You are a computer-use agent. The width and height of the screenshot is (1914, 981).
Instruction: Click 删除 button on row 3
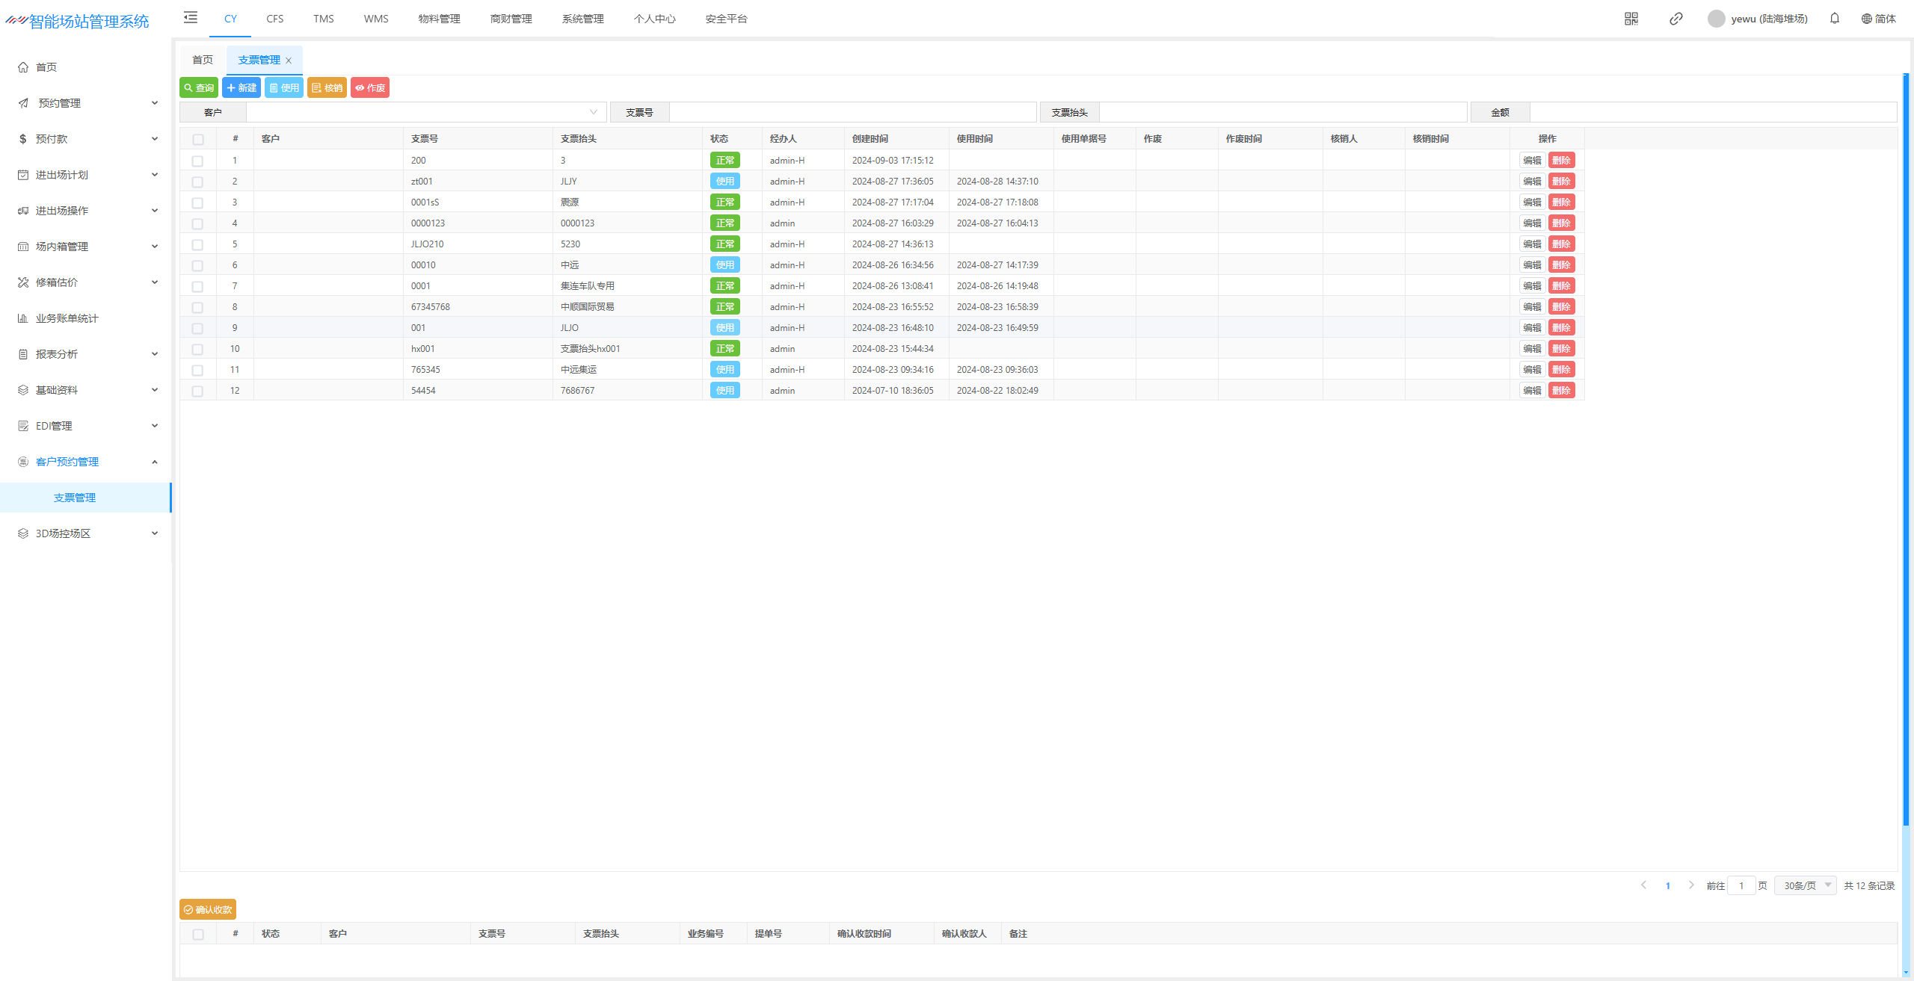1561,202
